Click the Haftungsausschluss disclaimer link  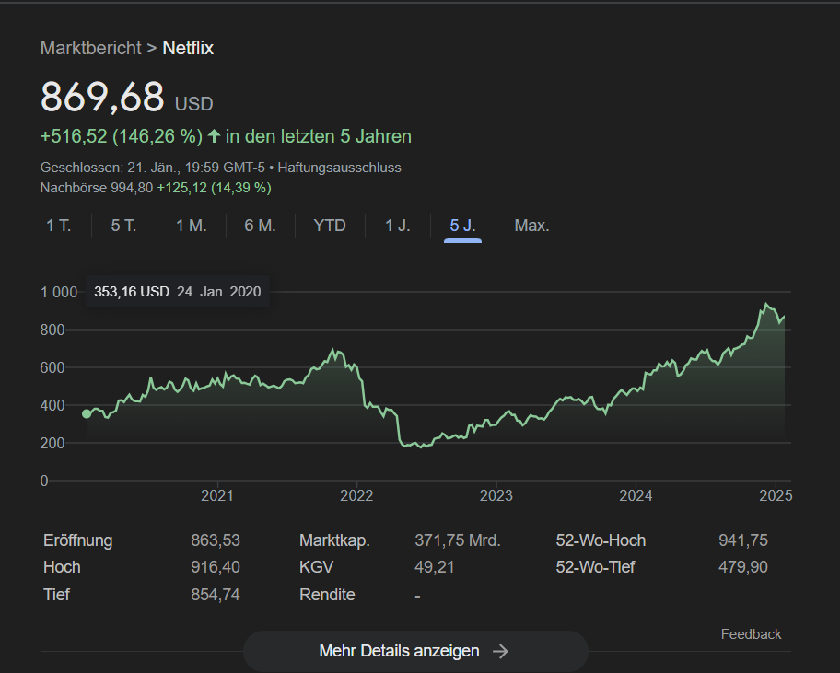(x=339, y=168)
